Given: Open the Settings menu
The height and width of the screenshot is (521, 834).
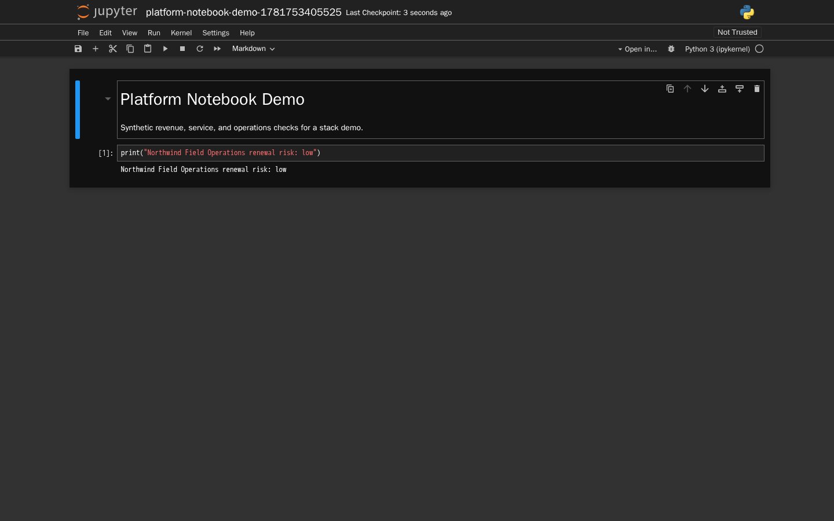Looking at the screenshot, I should [x=216, y=33].
